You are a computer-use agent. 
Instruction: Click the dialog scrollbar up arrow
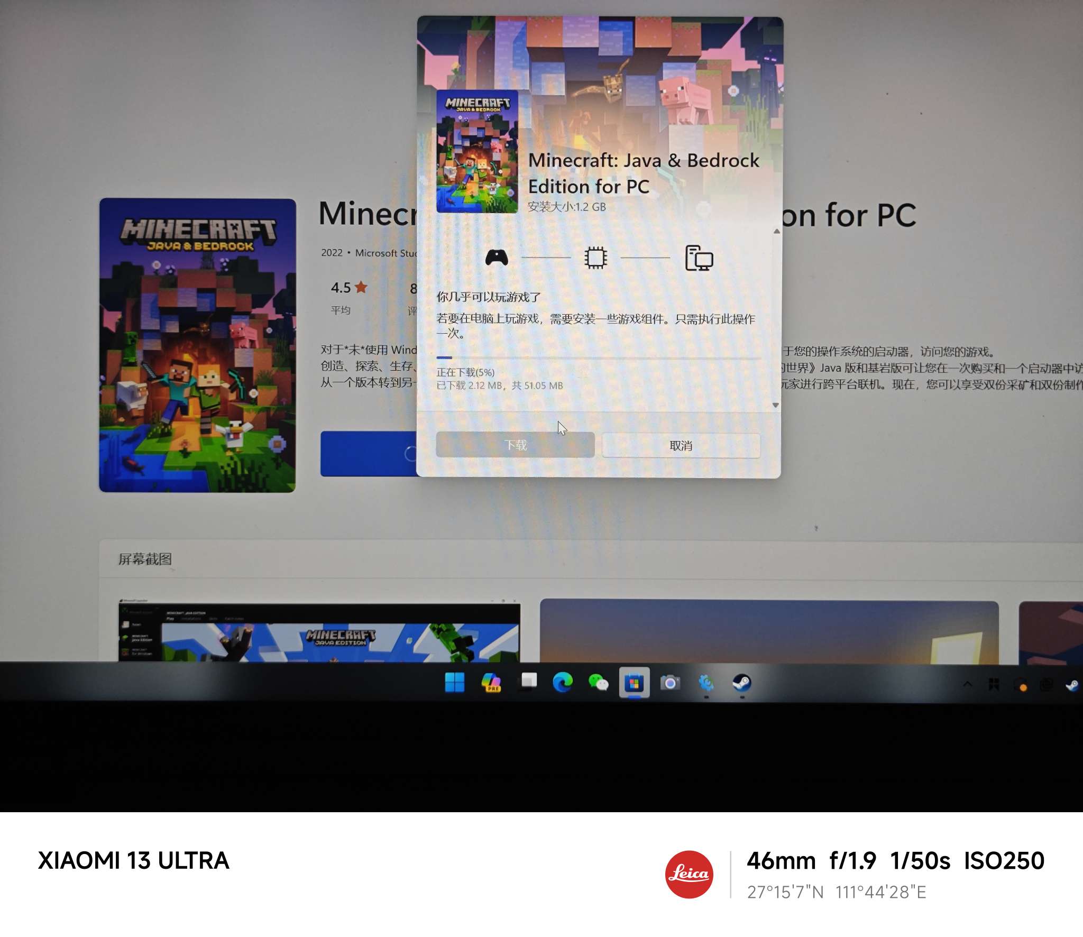776,231
